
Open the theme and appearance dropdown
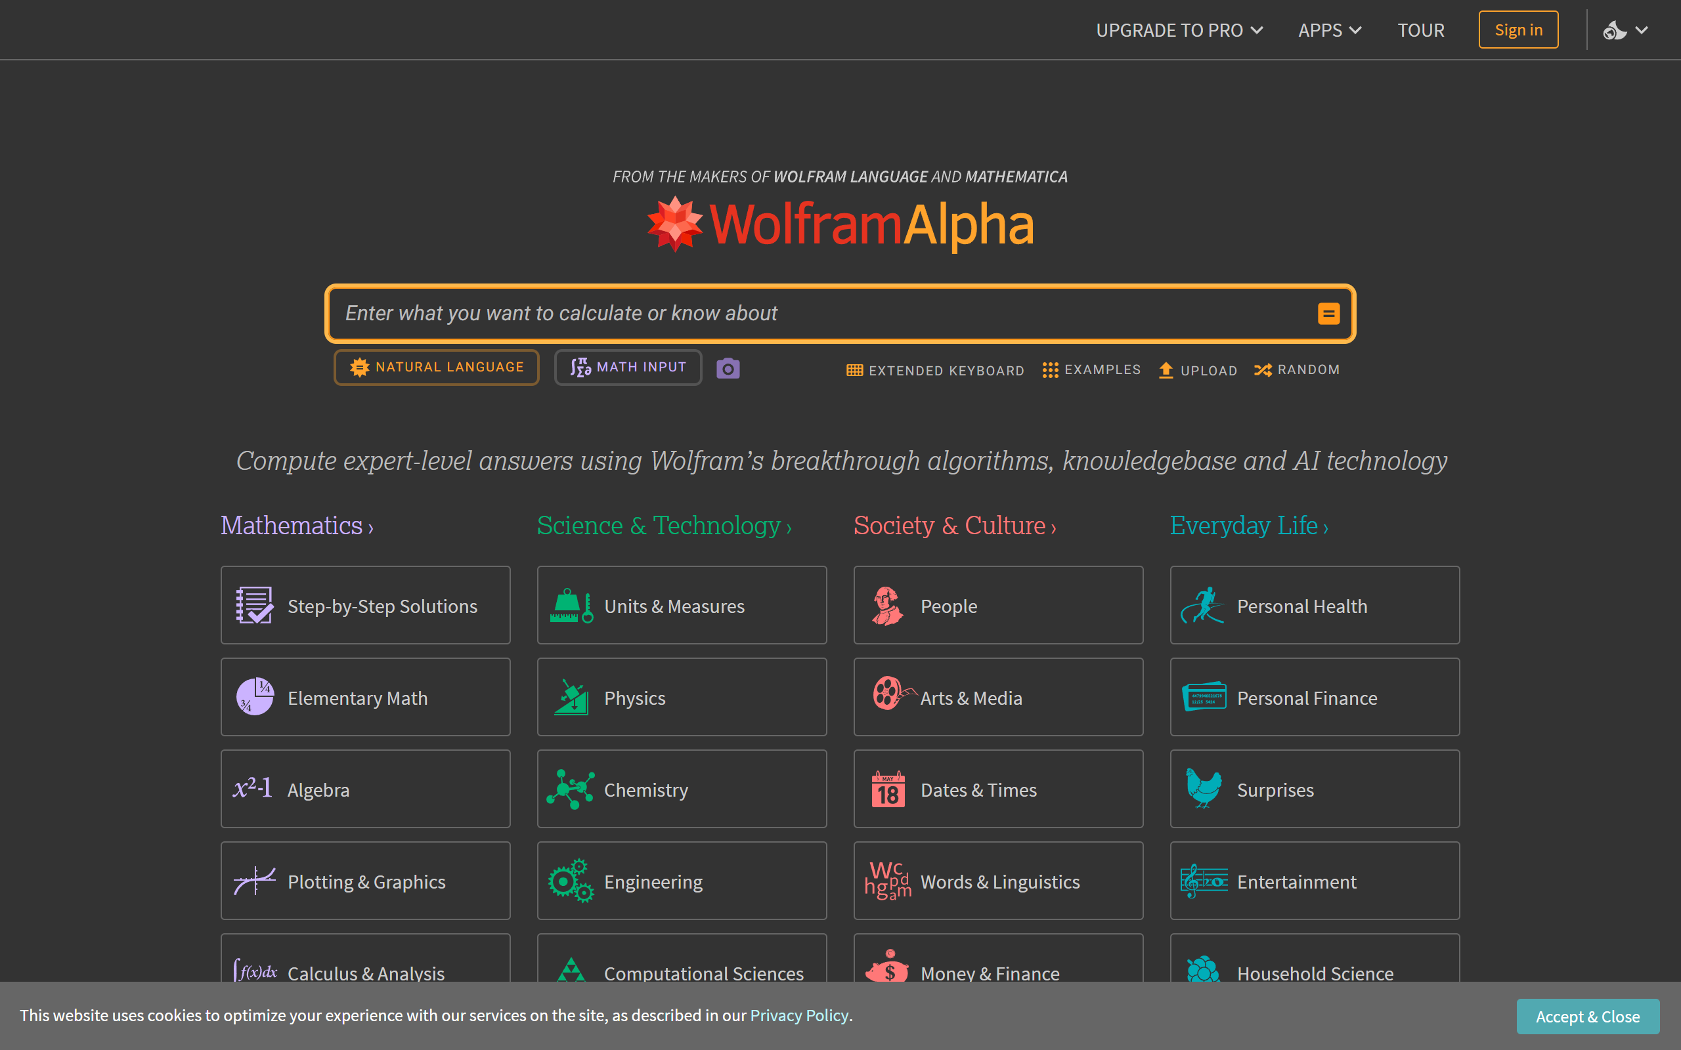click(x=1625, y=30)
